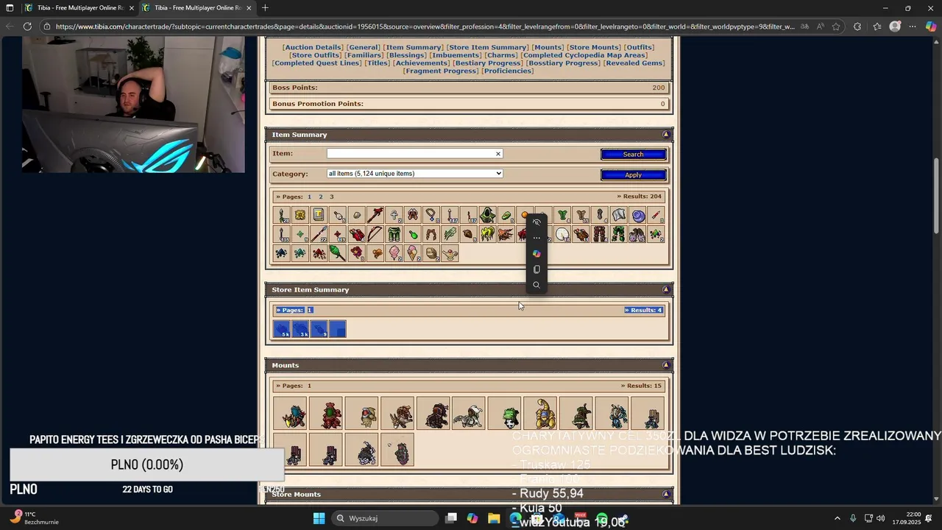Jump to Familiars section link

[x=364, y=55]
